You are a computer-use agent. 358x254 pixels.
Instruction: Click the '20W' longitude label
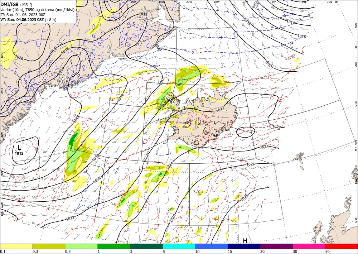(189, 2)
